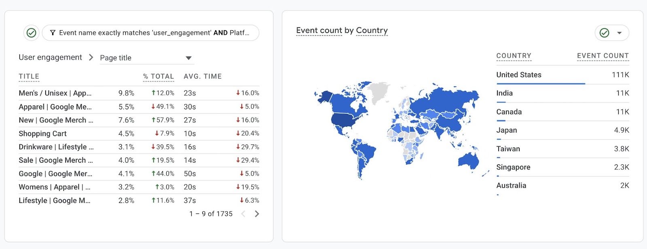Click the COUNTRY column header
This screenshot has height=249, width=647.
(x=514, y=56)
